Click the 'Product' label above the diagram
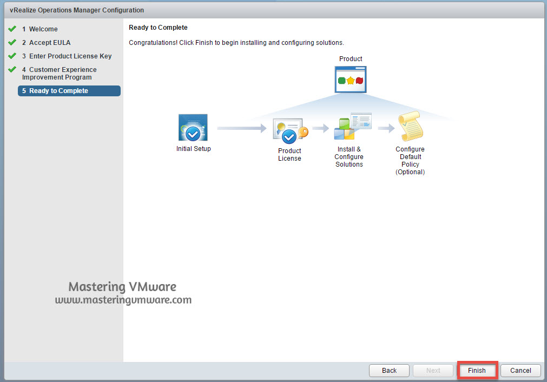 351,58
